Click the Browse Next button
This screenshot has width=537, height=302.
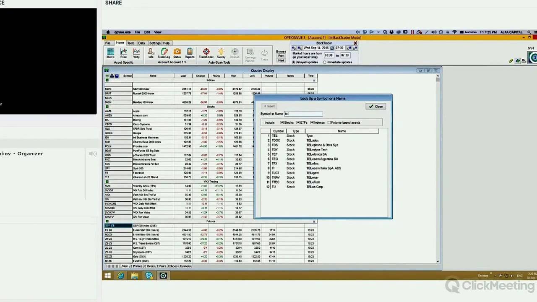281,60
